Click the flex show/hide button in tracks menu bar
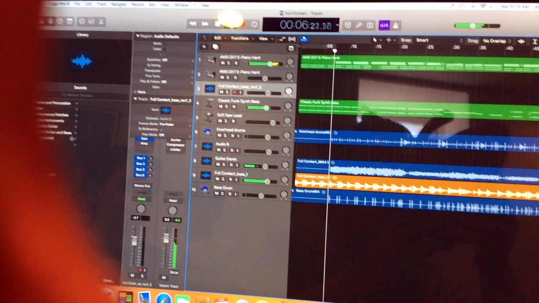 tap(292, 39)
